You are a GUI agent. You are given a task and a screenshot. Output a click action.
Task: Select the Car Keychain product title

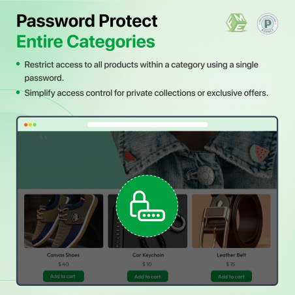[x=148, y=255]
